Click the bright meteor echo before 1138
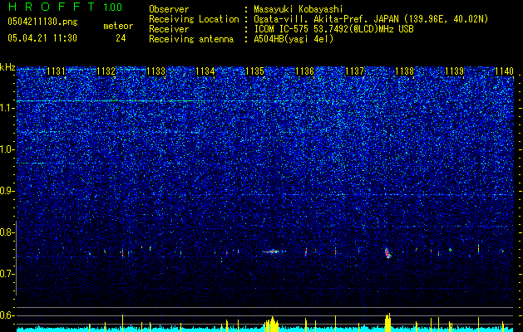 click(x=387, y=253)
